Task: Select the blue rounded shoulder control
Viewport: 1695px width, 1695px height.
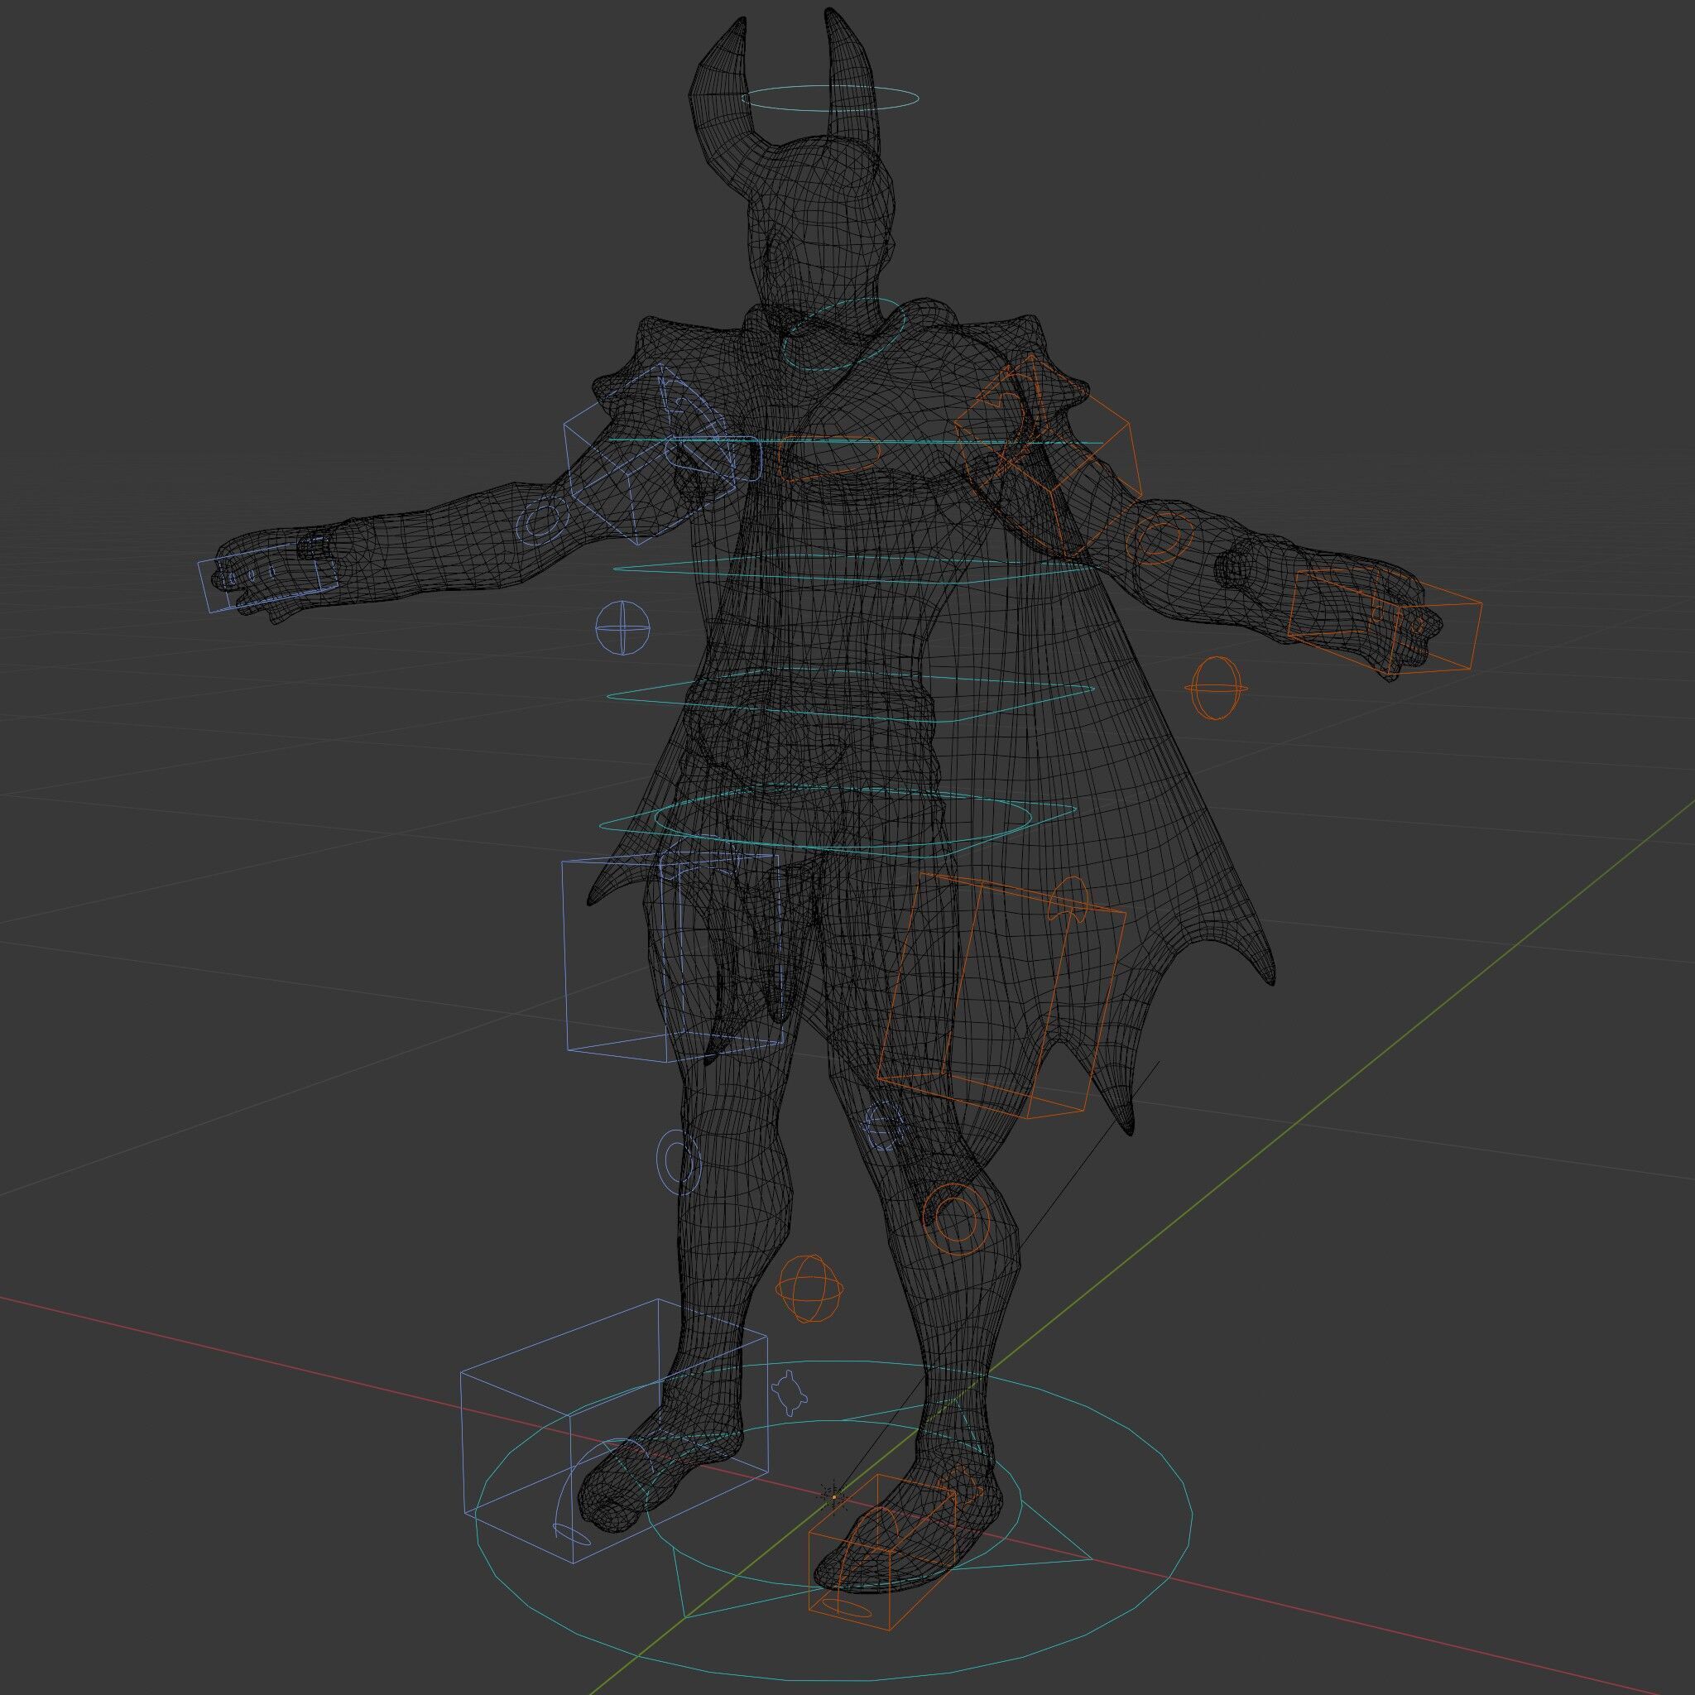Action: pos(713,458)
